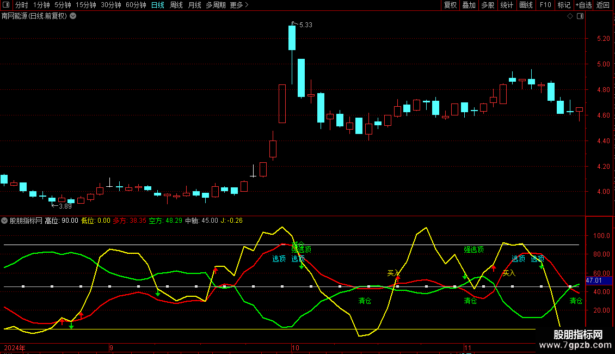Open the indicator panel dropdown beside 股朋指标网
The width and height of the screenshot is (615, 354).
pyautogui.click(x=4, y=221)
